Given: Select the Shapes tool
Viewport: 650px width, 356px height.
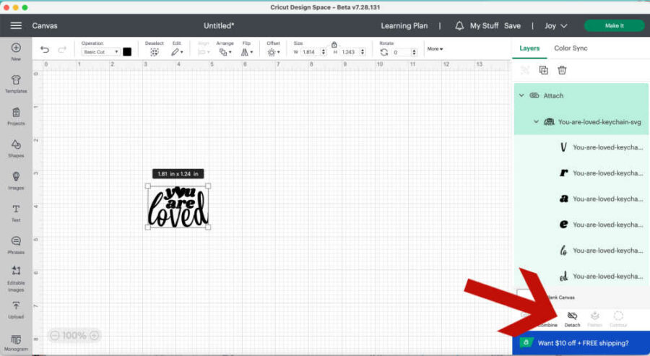Looking at the screenshot, I should click(16, 147).
